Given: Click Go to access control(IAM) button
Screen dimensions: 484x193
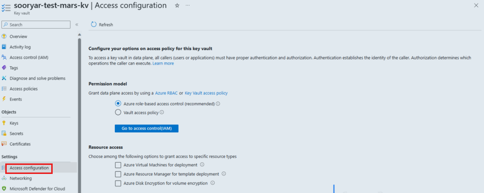Looking at the screenshot, I should (146, 129).
